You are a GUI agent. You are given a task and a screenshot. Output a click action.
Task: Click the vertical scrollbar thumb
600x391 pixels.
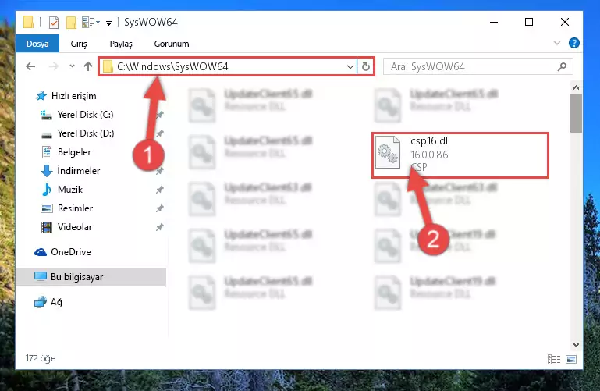pos(576,113)
